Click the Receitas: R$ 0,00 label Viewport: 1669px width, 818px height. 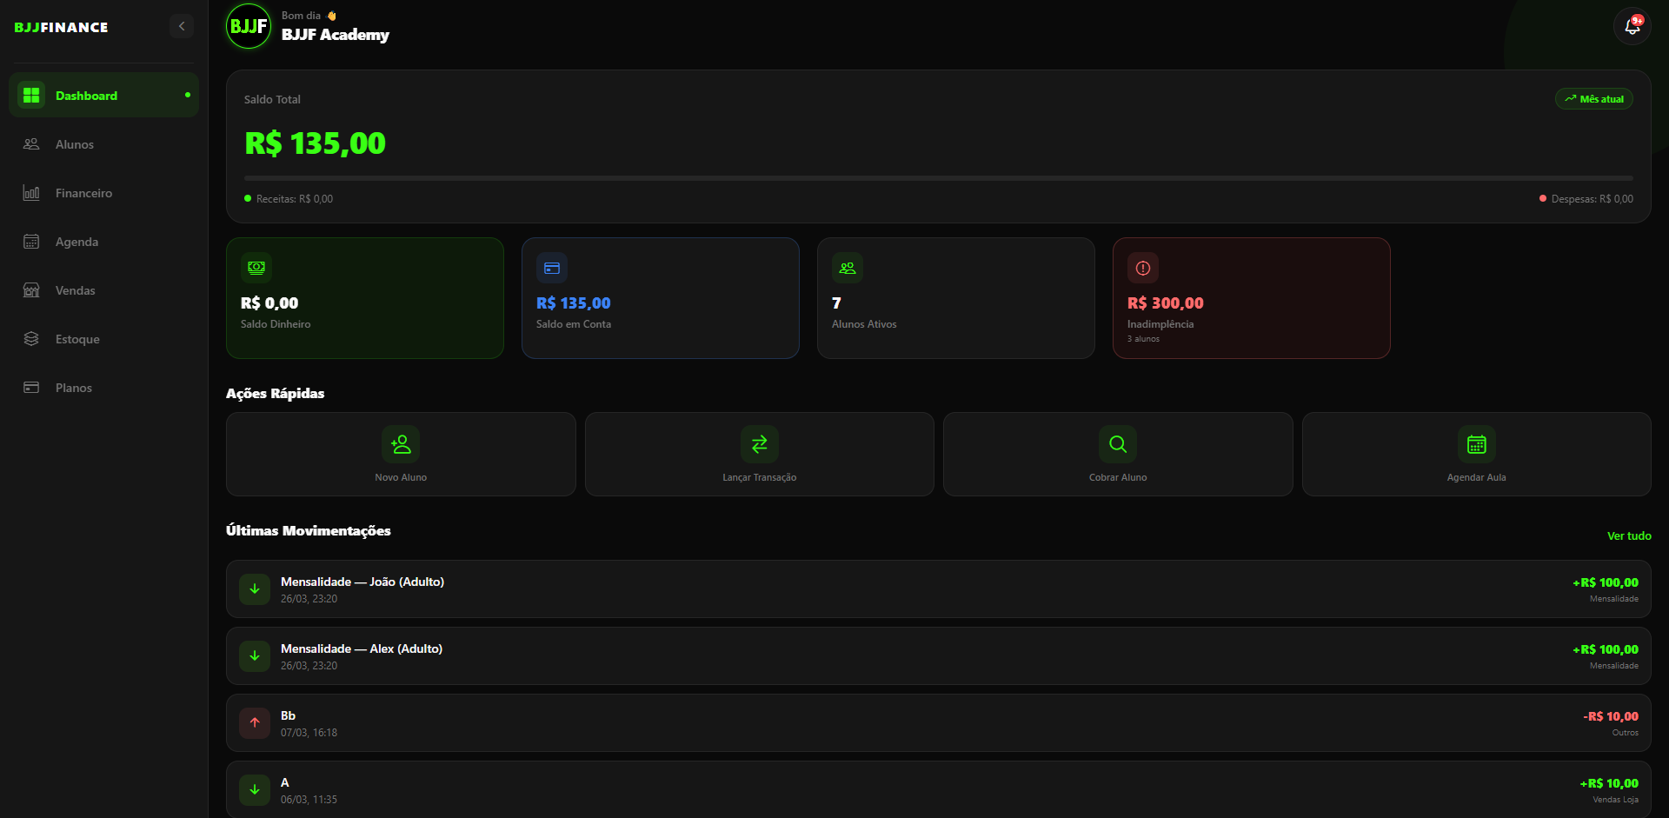(x=295, y=199)
